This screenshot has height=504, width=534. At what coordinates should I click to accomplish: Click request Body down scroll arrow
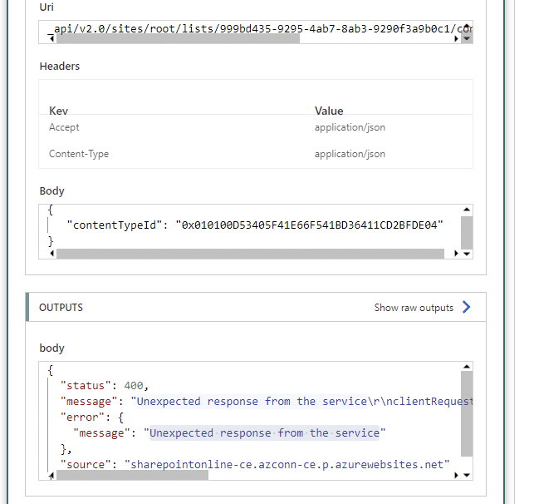(467, 254)
